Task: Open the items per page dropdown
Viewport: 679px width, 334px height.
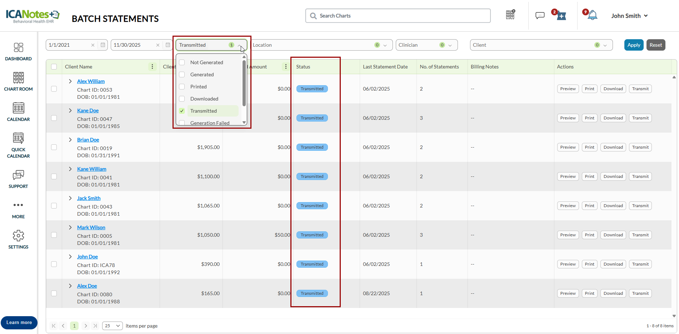Action: coord(112,326)
